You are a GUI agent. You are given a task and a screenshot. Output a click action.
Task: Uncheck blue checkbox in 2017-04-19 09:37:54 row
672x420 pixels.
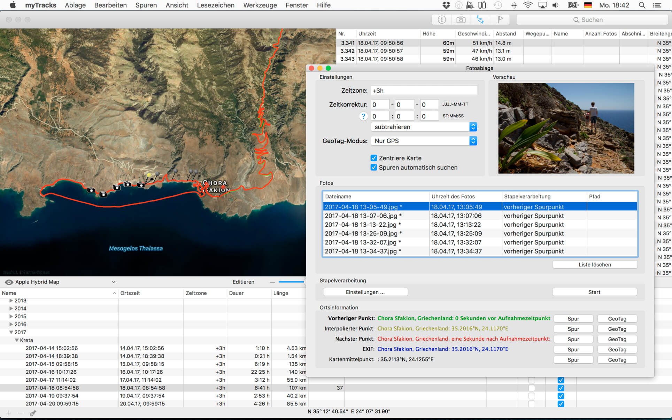click(561, 396)
